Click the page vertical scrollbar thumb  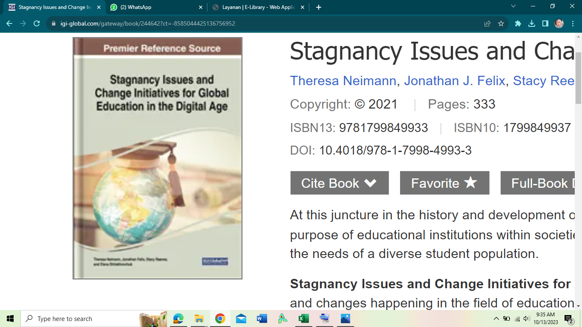tap(578, 79)
